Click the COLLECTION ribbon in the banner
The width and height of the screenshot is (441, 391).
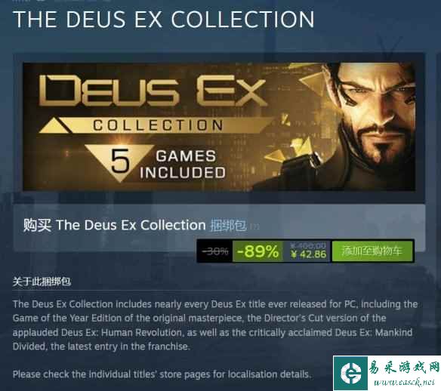coord(158,125)
